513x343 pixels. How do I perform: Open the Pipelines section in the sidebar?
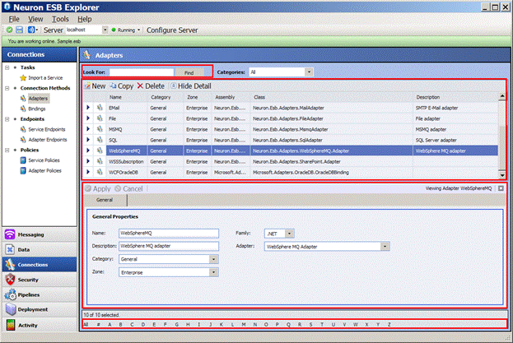(x=40, y=294)
